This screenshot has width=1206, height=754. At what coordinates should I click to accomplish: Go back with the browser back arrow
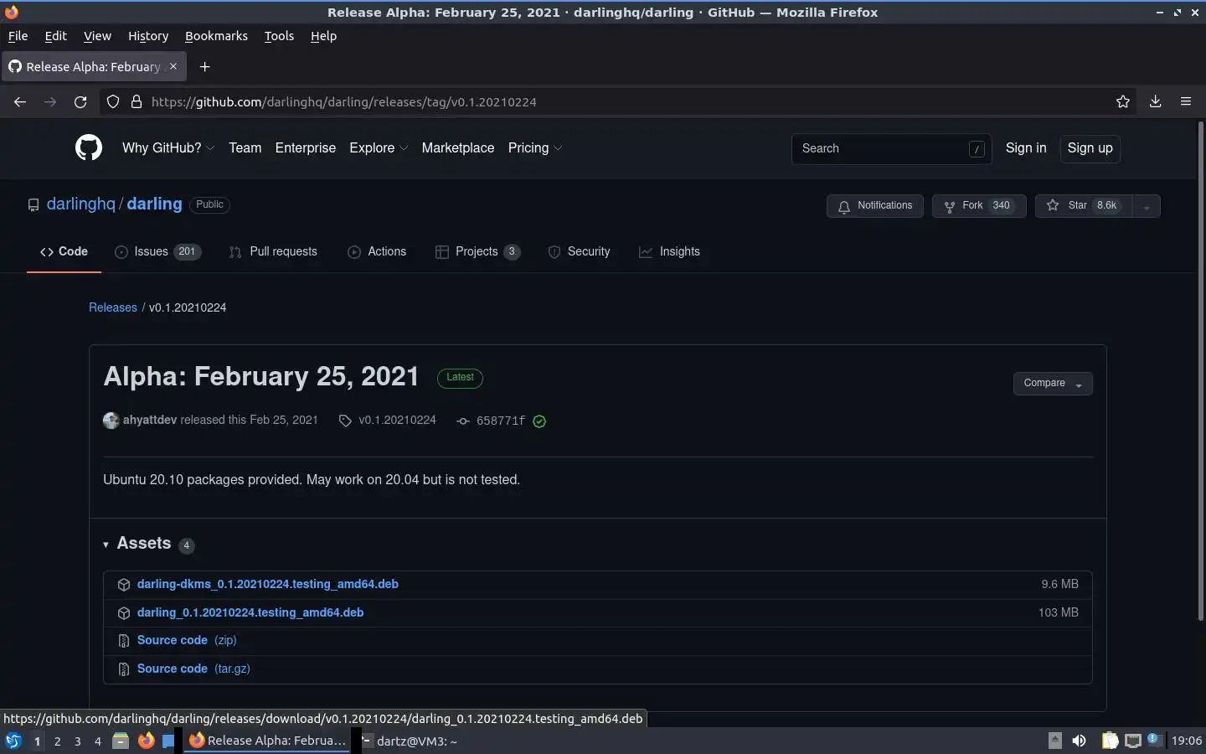[20, 101]
